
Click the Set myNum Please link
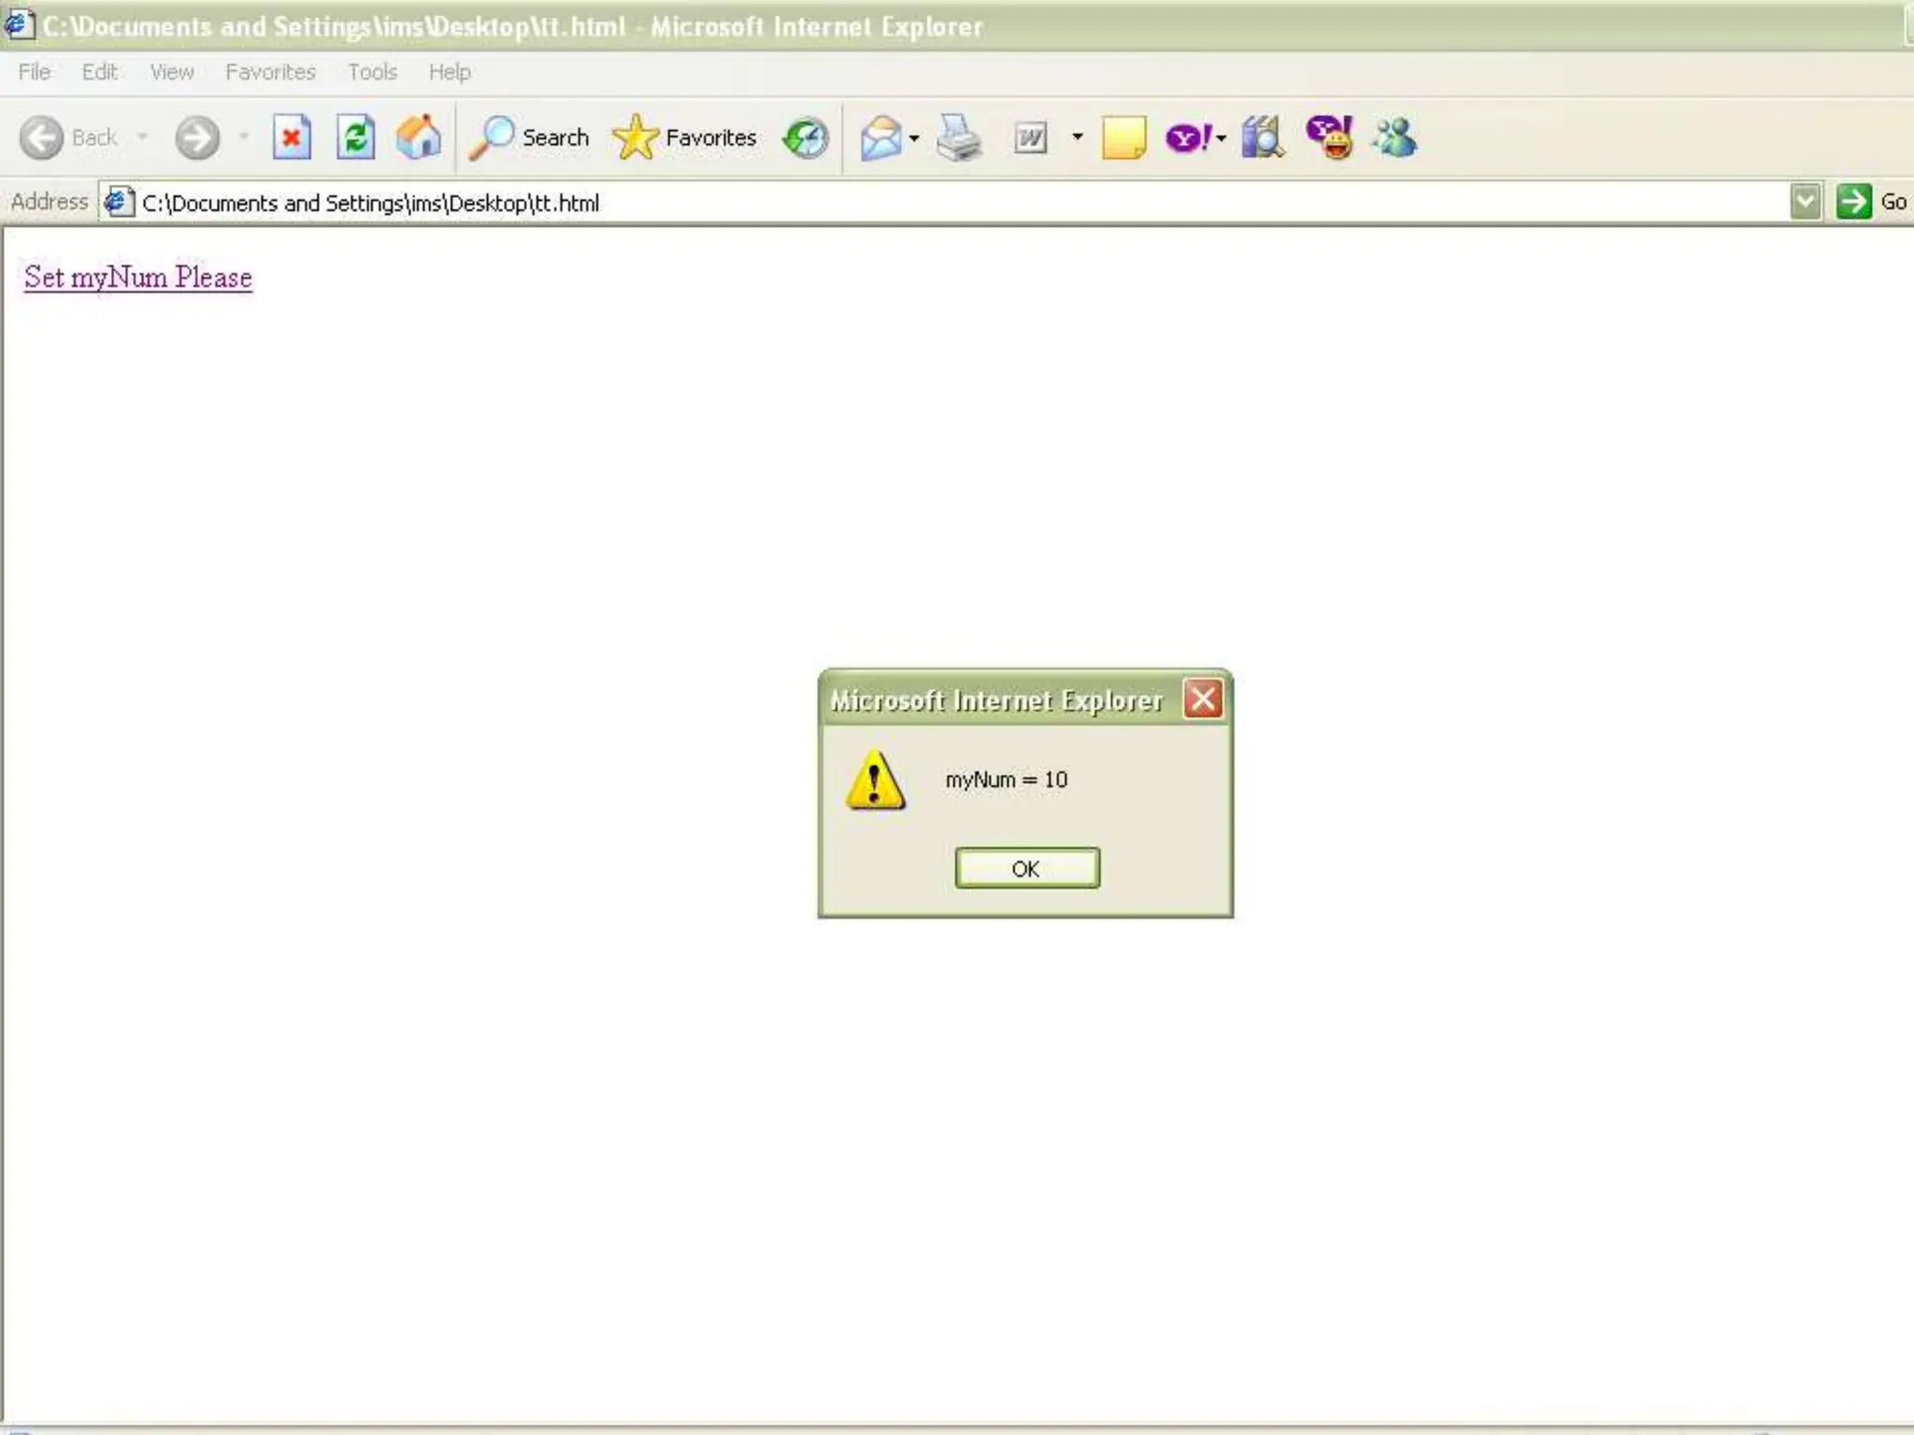point(138,277)
